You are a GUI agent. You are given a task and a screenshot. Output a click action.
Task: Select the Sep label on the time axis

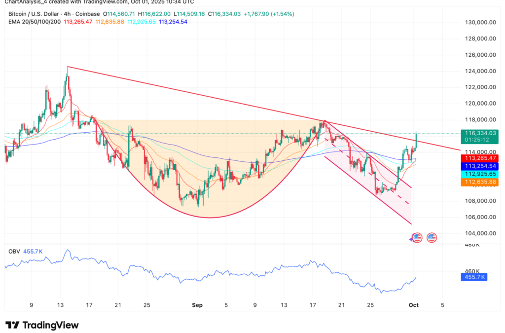[197, 305]
